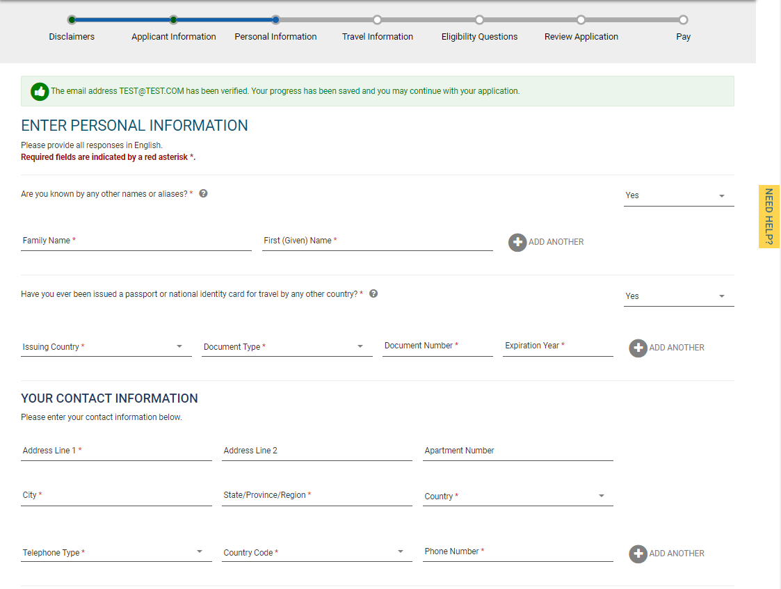Click plus icon to add another alias
781x589 pixels.
point(517,242)
